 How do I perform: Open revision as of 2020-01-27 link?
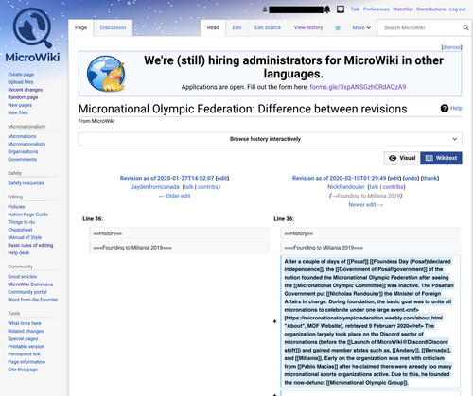166,178
